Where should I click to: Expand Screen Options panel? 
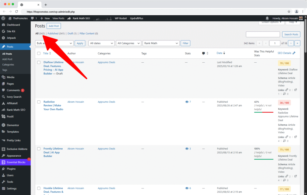click(271, 22)
